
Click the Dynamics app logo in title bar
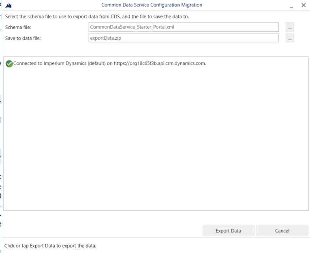click(x=8, y=4)
